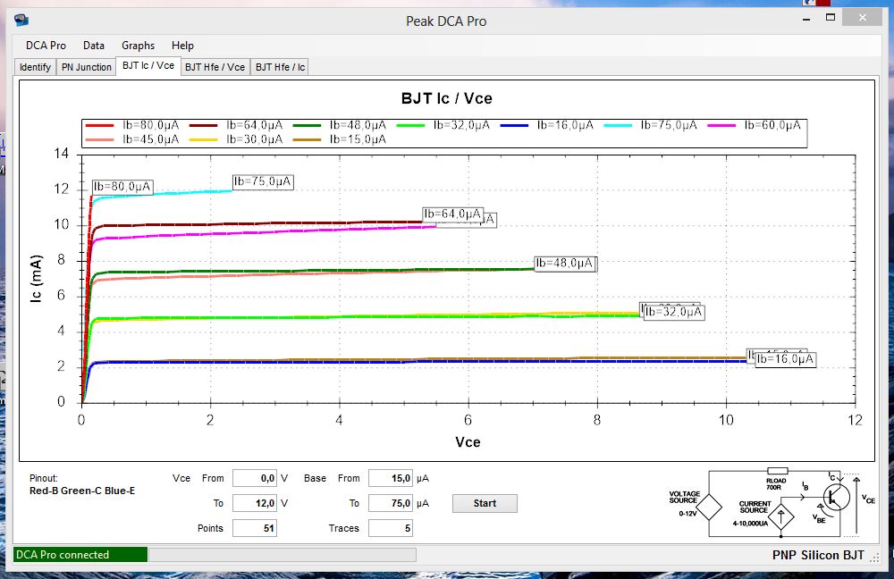Click the Vce x-axis label
This screenshot has height=579, width=894.
coord(468,442)
